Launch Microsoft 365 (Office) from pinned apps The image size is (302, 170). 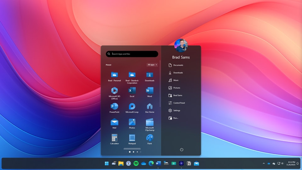coord(115,93)
